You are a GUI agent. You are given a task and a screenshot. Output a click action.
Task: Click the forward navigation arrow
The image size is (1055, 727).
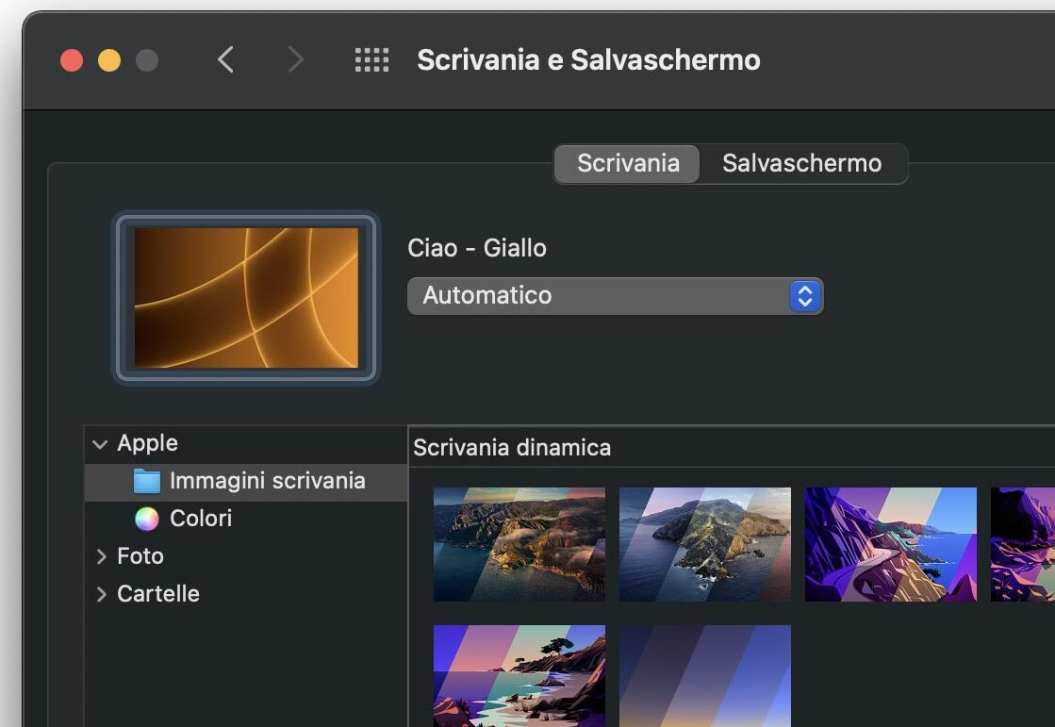click(295, 58)
